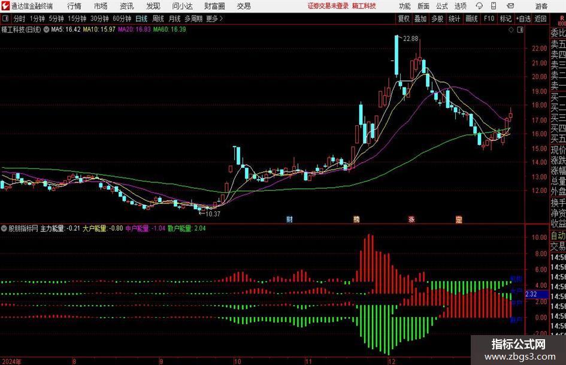Viewport: 566px width, 365px height.
Task: Toggle the side panel icon above the chart
Action: 520,30
